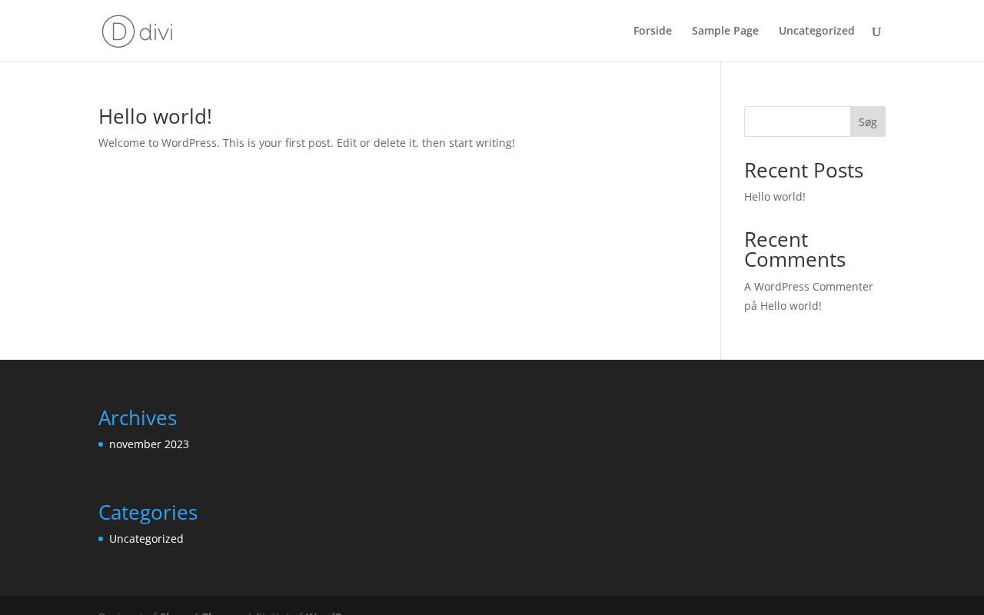
Task: Open Sample Page menu item
Action: pos(725,31)
